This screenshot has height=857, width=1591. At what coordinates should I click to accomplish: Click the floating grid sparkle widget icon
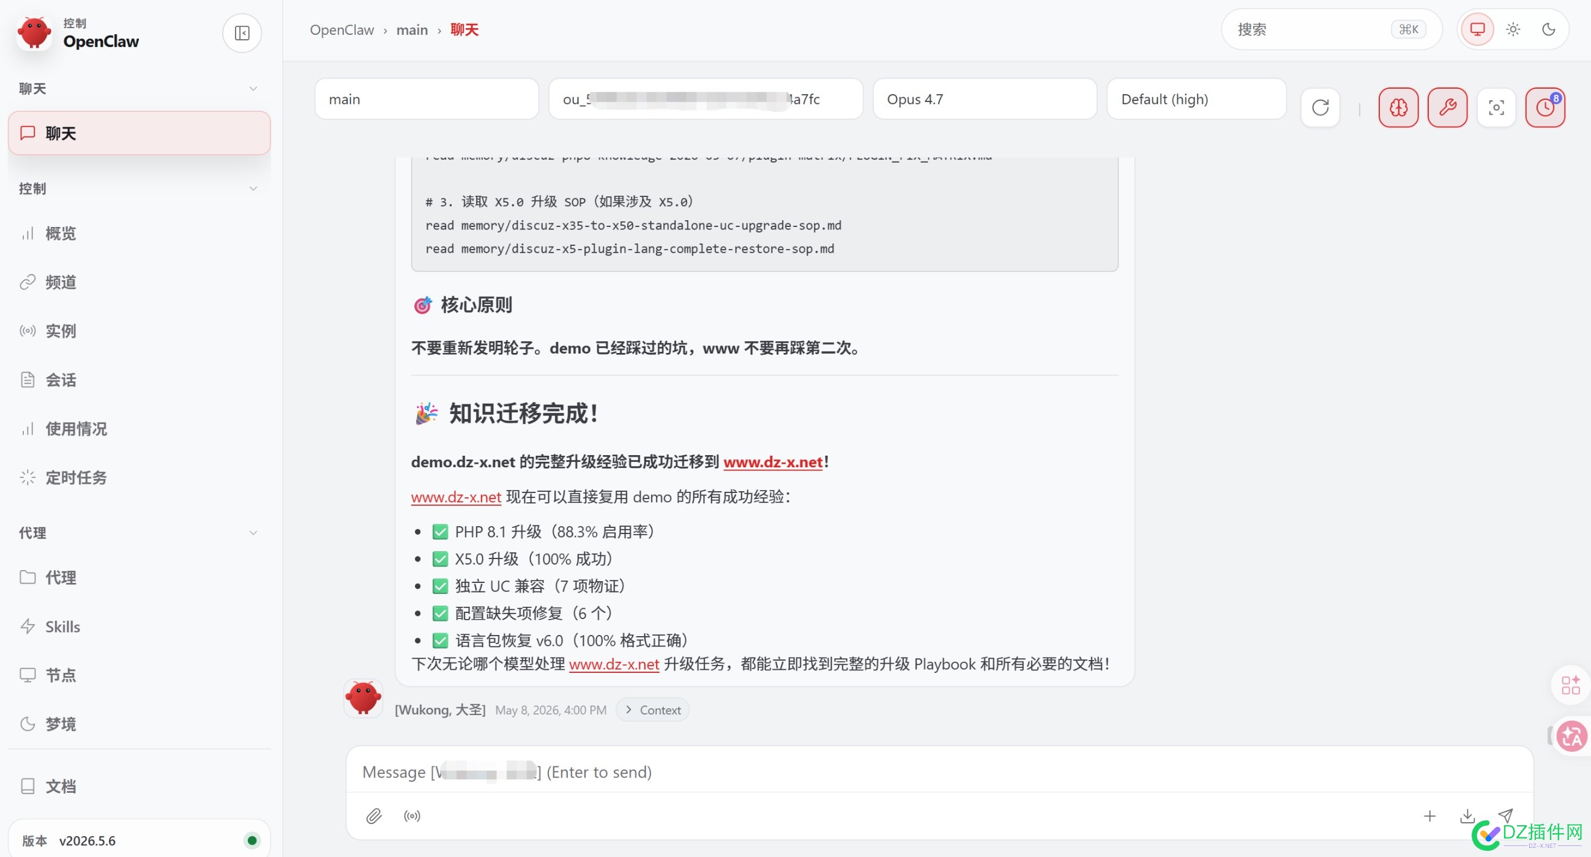(x=1570, y=684)
